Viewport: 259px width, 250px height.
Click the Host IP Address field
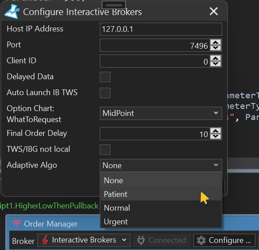(161, 29)
